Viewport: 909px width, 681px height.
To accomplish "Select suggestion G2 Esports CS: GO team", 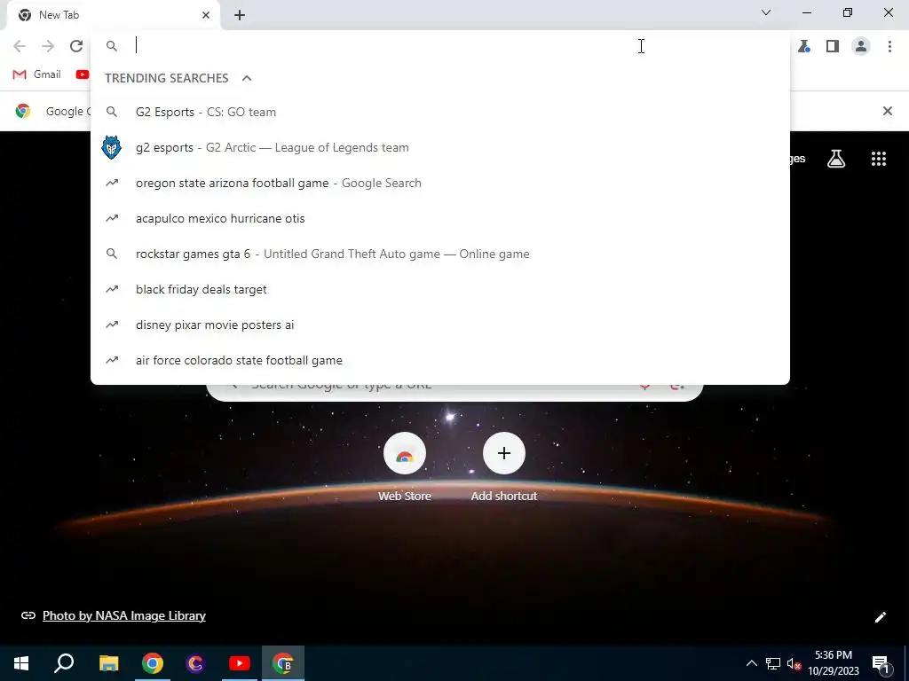I will tap(440, 112).
